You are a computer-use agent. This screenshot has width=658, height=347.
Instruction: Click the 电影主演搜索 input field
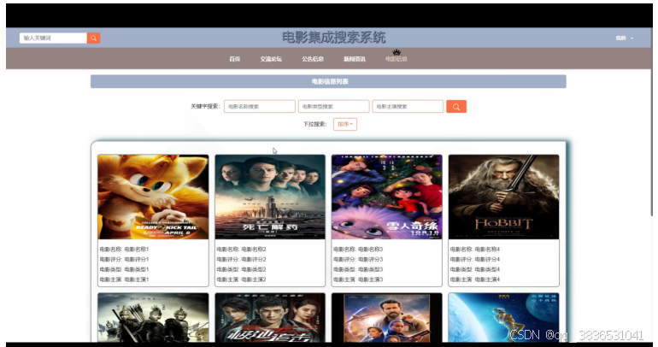(x=408, y=107)
